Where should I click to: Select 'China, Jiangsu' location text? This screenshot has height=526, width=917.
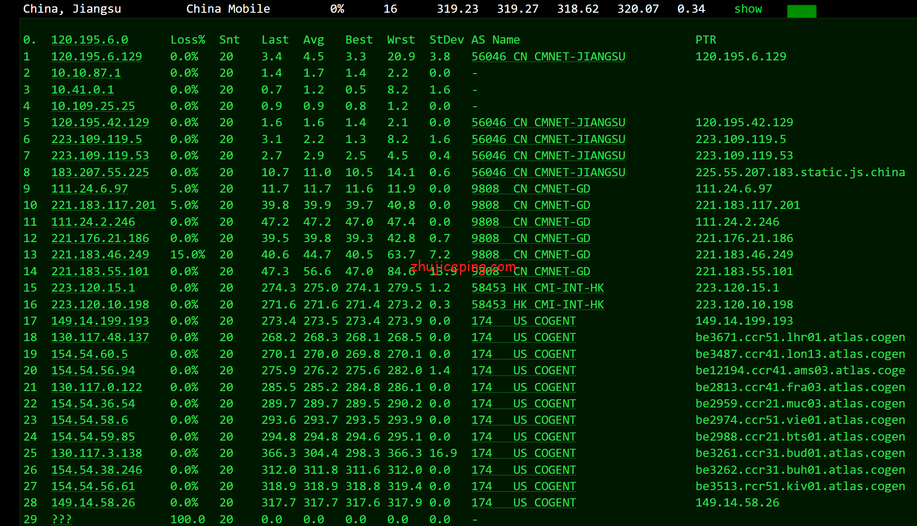(72, 9)
